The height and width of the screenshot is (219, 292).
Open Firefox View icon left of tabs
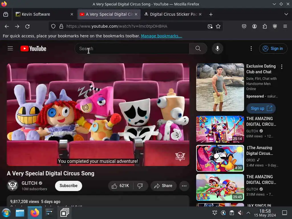(x=6, y=14)
